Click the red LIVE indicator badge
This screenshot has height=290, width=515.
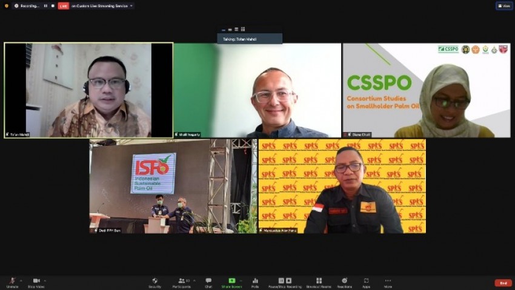64,6
